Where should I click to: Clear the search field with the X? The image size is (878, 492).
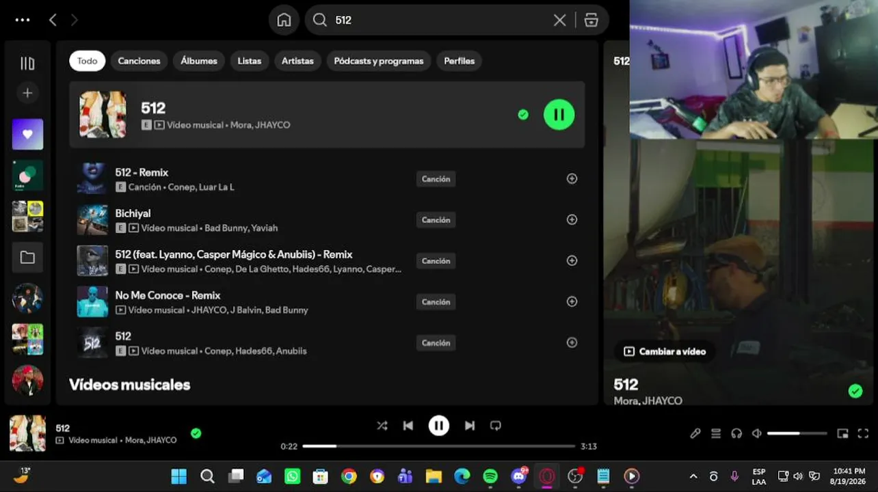(559, 20)
